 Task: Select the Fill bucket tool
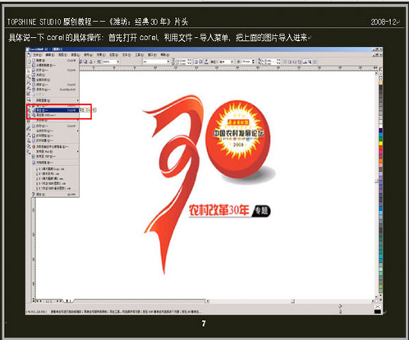[x=29, y=146]
